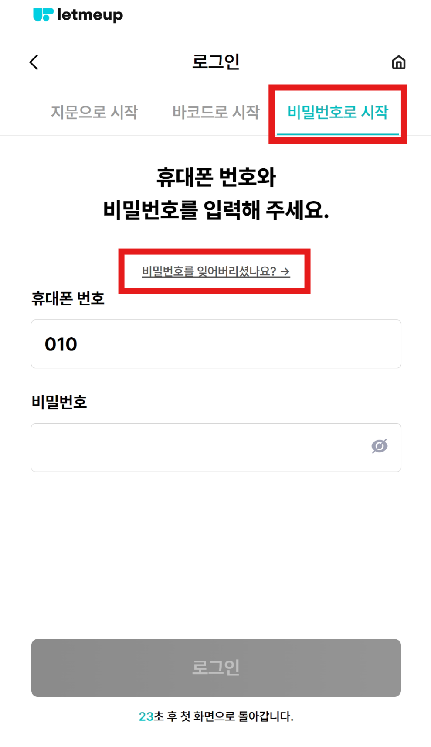Image resolution: width=431 pixels, height=747 pixels.
Task: Focus the 비밀번호 input field
Action: pyautogui.click(x=216, y=447)
